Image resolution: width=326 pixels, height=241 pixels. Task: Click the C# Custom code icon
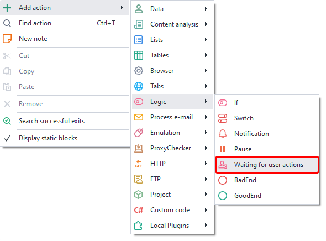139,210
